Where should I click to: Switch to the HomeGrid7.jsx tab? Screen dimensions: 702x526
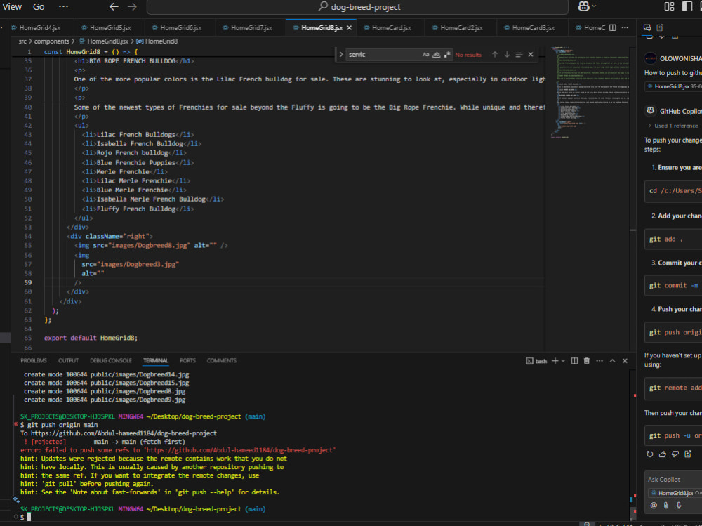click(x=251, y=28)
